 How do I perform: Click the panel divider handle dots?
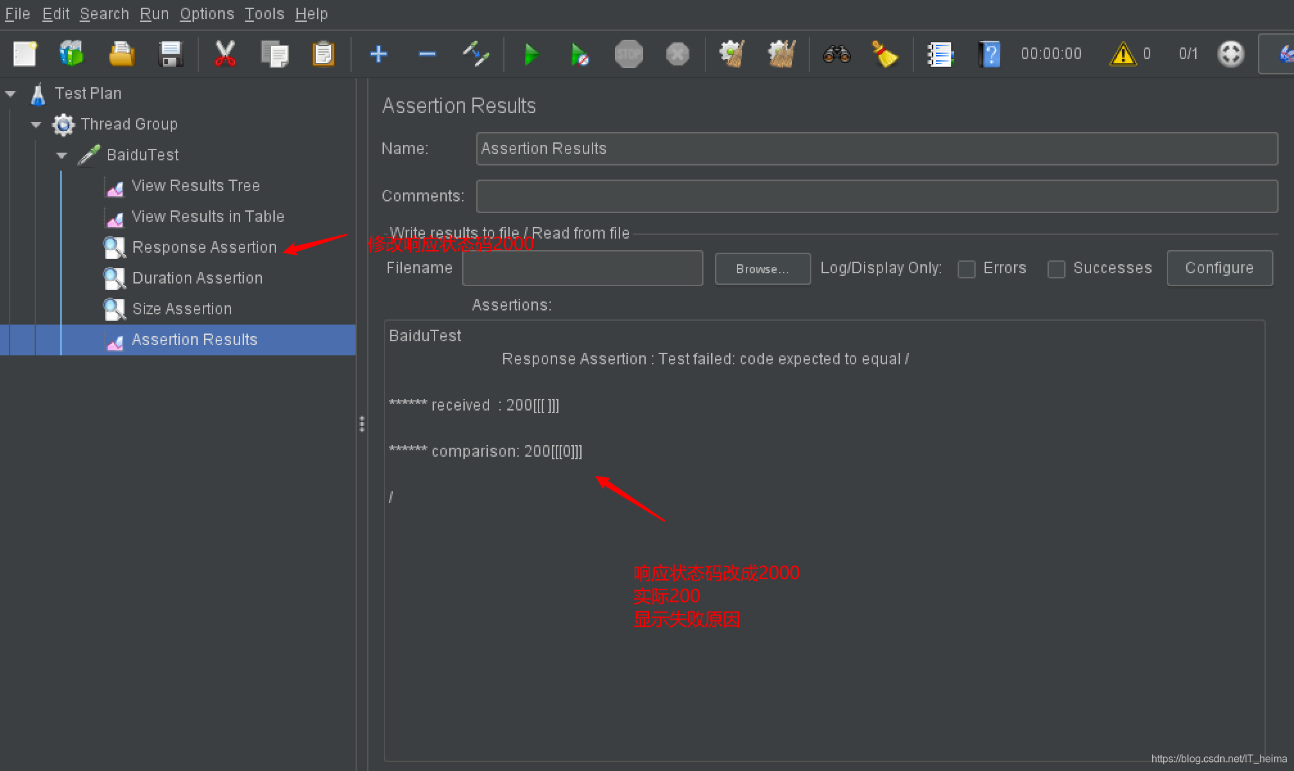coord(362,424)
